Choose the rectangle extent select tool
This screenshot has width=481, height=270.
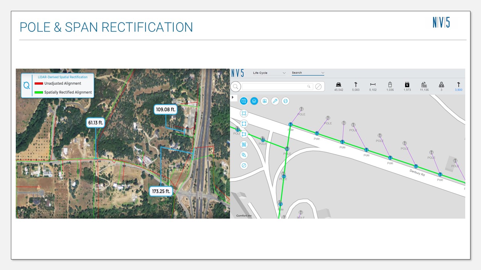pos(244,113)
